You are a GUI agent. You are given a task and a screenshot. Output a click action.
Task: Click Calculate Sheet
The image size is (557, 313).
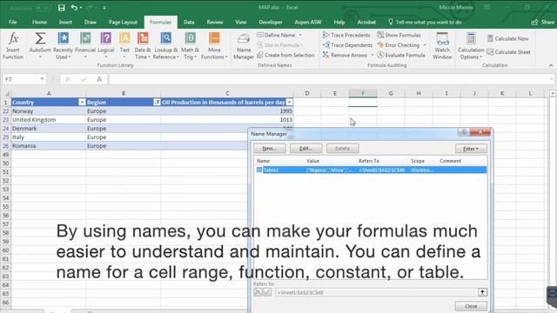pos(508,52)
